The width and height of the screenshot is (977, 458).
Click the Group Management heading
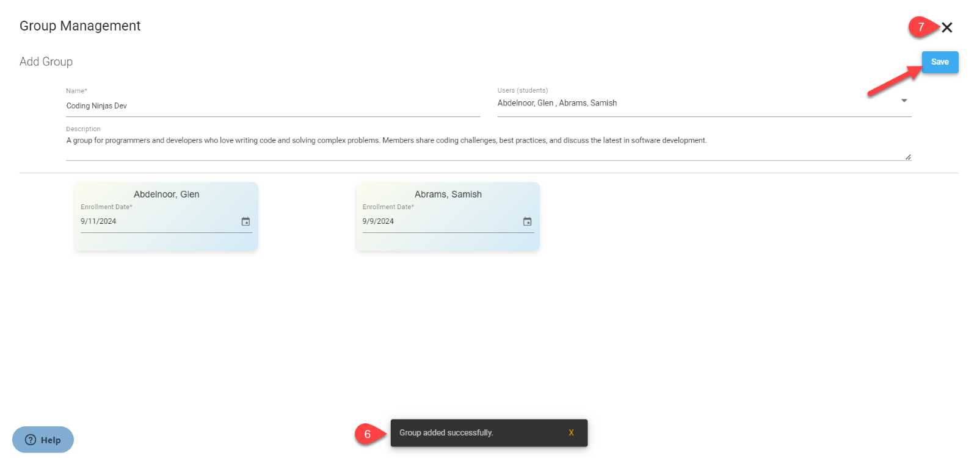point(80,26)
